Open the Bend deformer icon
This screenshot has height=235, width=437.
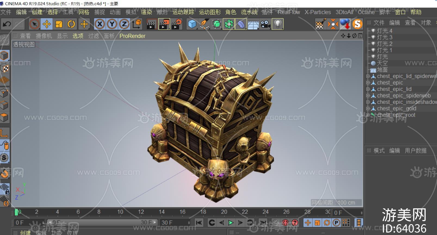click(x=241, y=24)
